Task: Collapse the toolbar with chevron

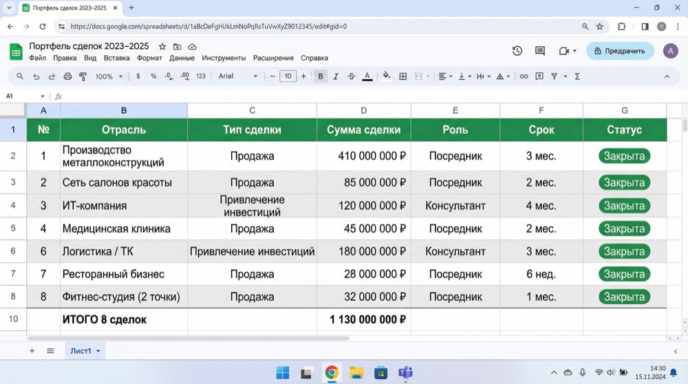Action: 667,76
